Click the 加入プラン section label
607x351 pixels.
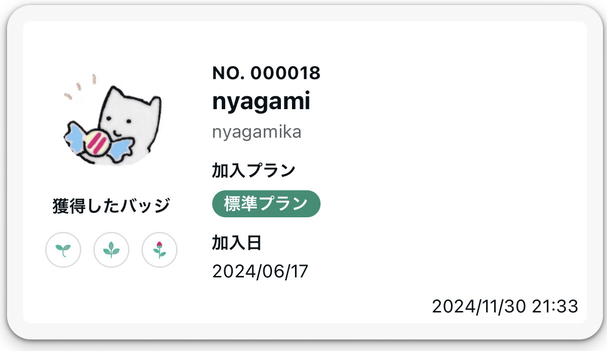click(x=253, y=169)
